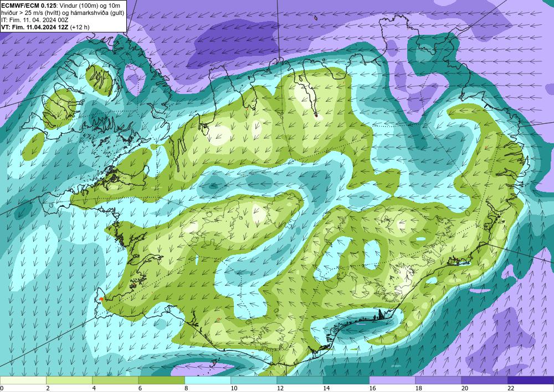Click the light cyan 8–10 m/s legend swatch
The height and width of the screenshot is (392, 554).
[208, 380]
